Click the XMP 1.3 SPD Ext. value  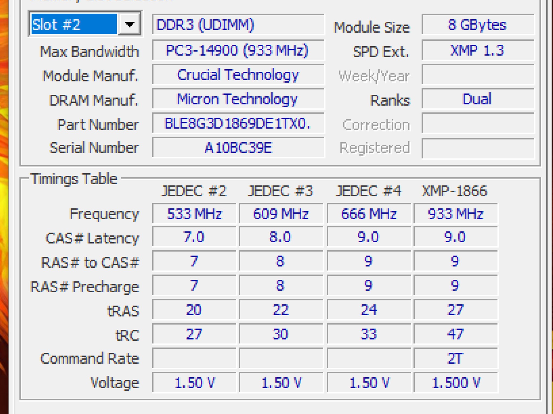478,50
